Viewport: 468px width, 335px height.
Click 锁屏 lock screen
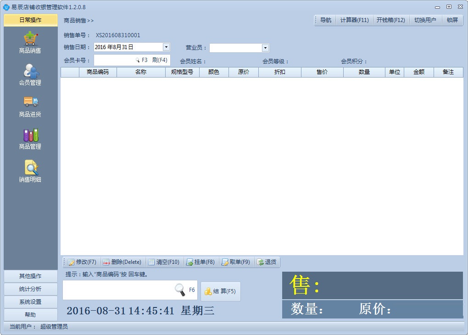tap(452, 20)
